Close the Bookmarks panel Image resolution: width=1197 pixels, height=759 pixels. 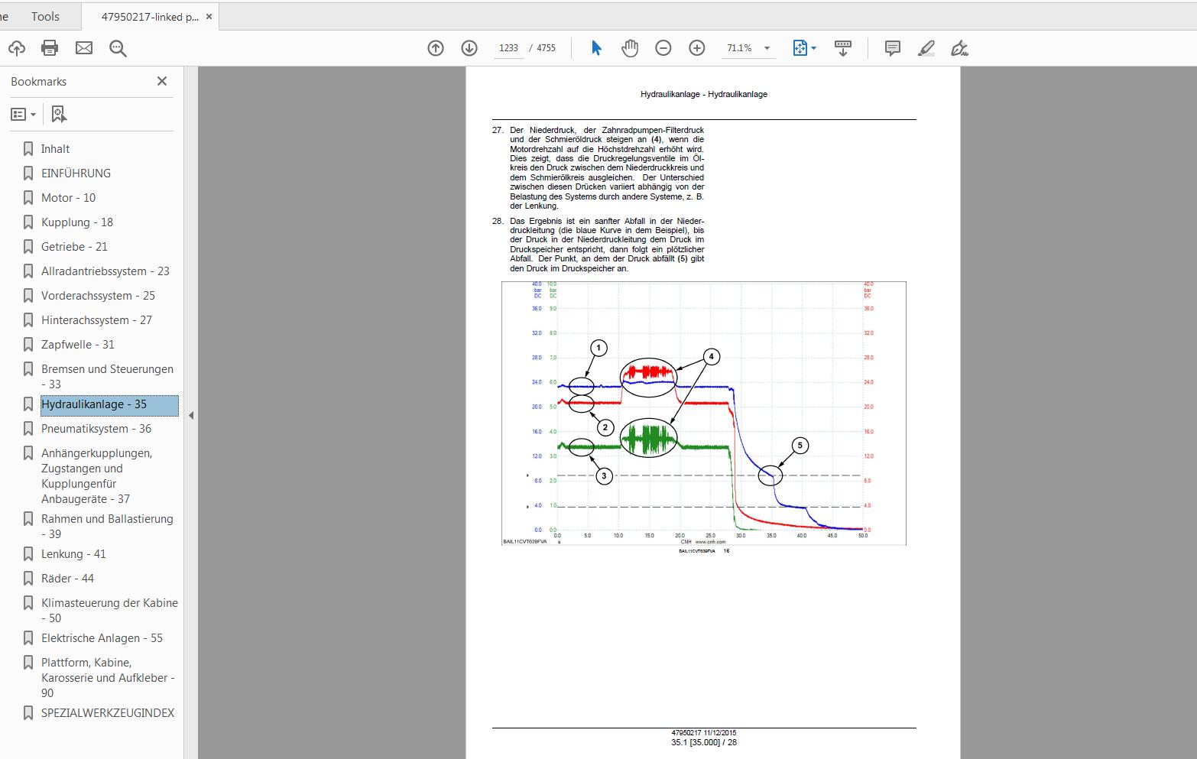(x=162, y=81)
